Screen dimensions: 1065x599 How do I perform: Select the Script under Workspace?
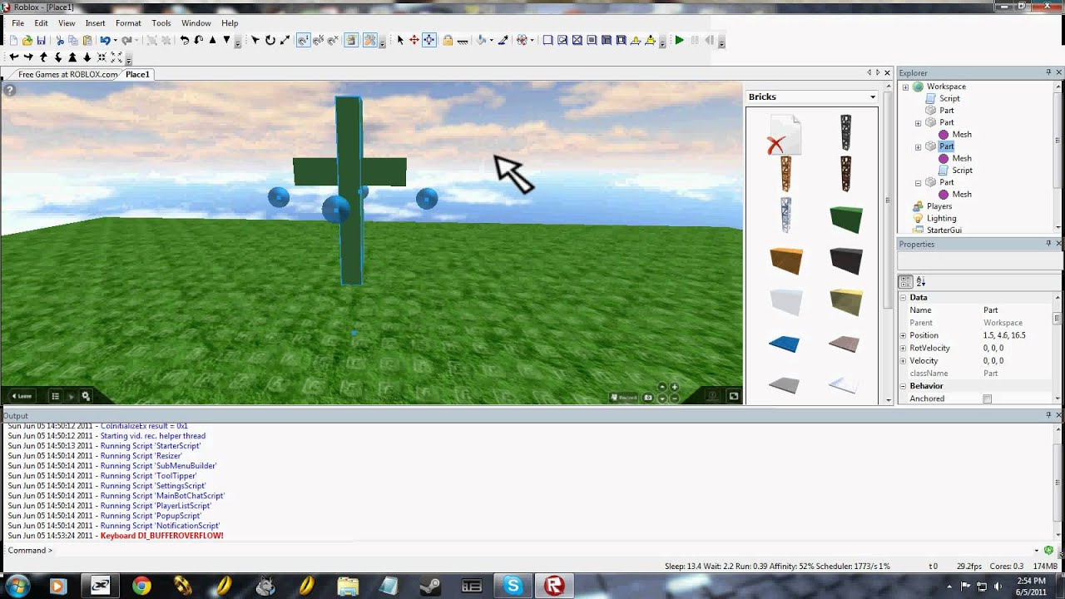point(949,98)
